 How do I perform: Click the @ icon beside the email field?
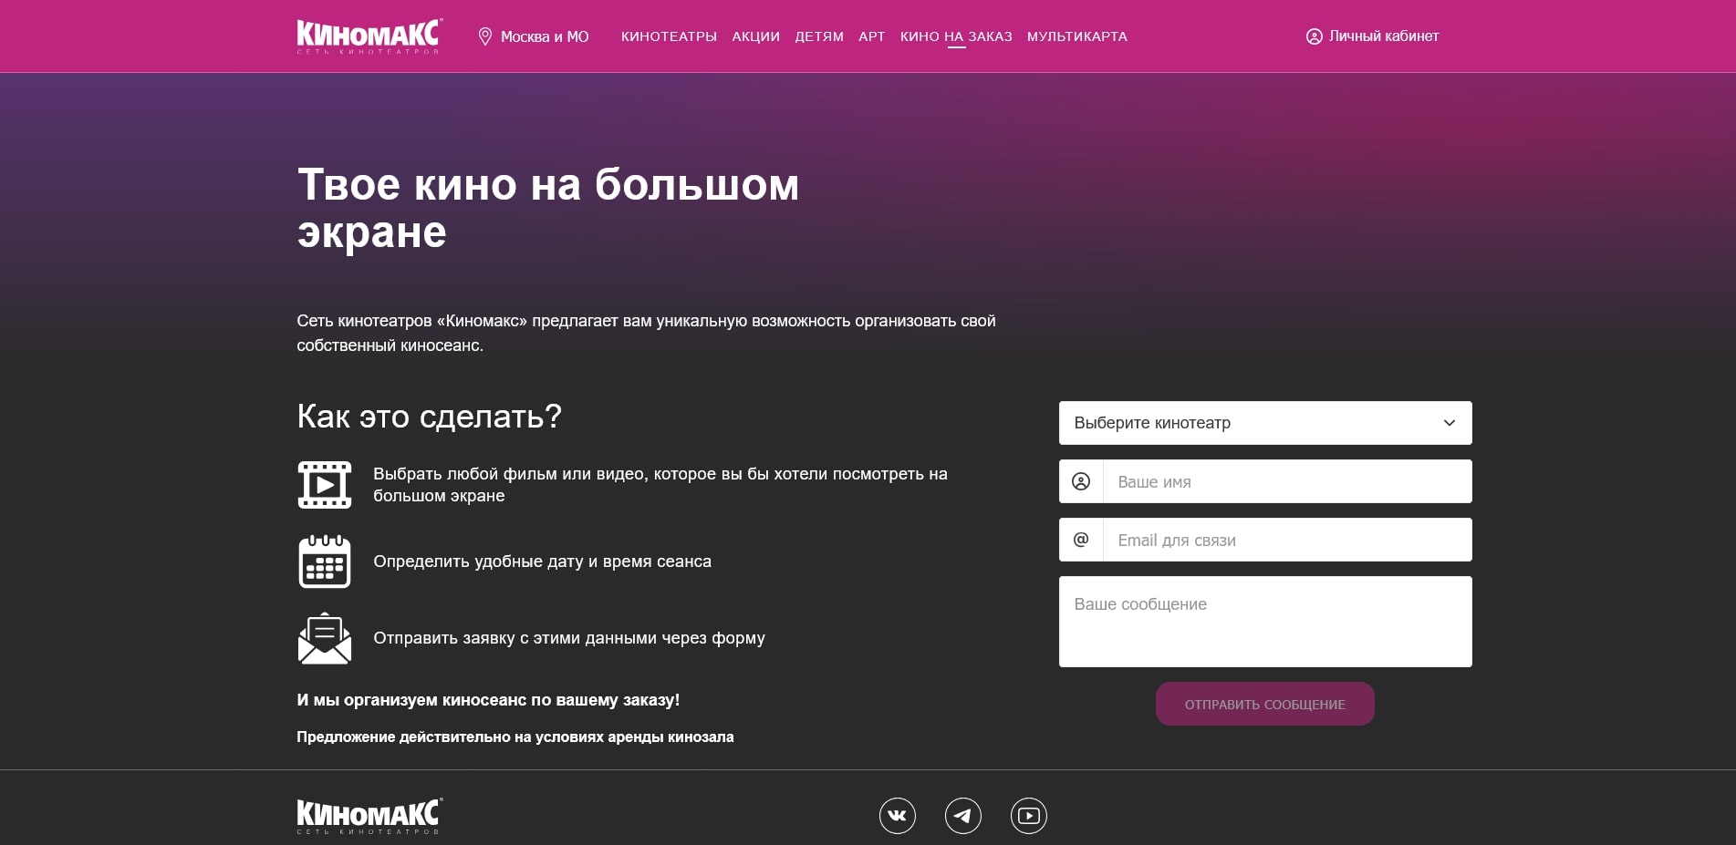click(x=1081, y=539)
